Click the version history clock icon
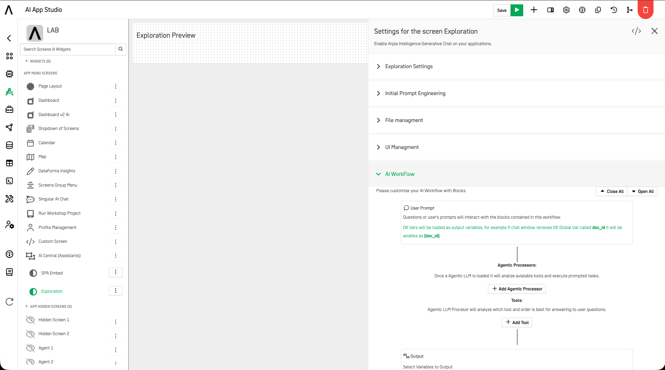The image size is (665, 370). [614, 10]
